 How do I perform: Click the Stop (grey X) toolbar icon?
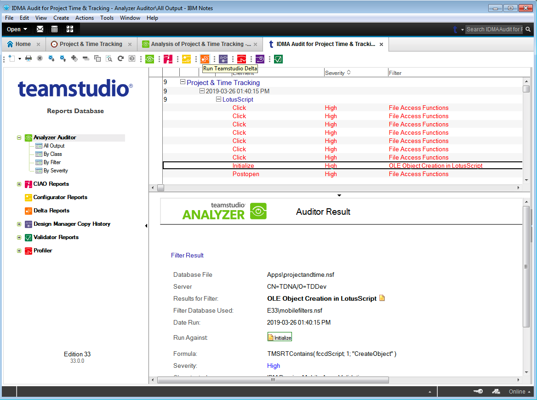tap(40, 58)
